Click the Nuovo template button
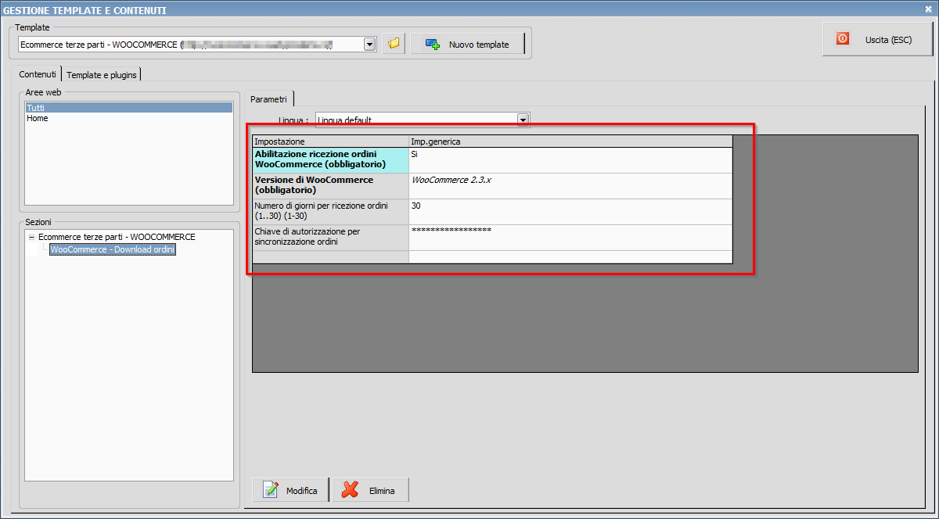The height and width of the screenshot is (519, 939). (467, 45)
